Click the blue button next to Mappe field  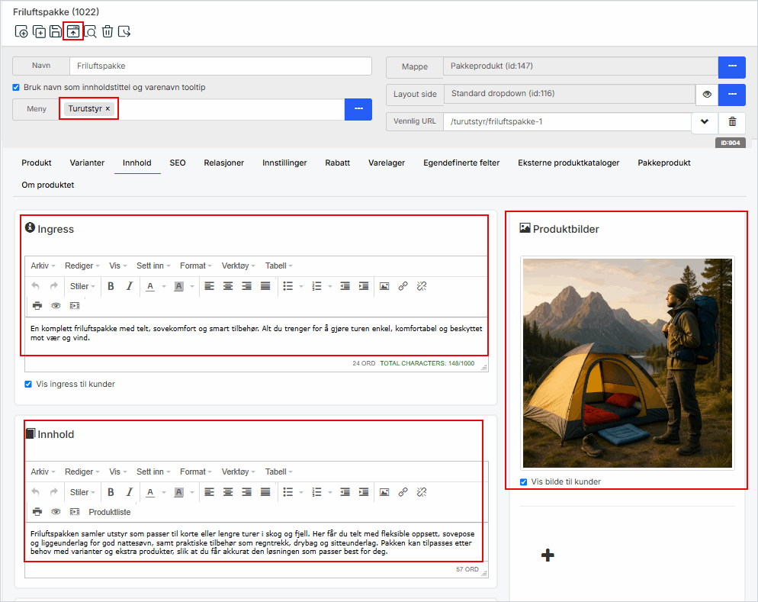click(731, 66)
